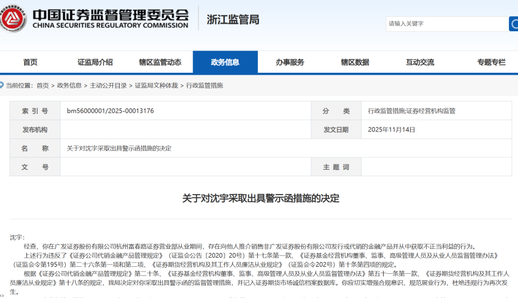The image size is (518, 298).
Task: Open the 互动交流 navigation tab
Action: click(x=420, y=62)
